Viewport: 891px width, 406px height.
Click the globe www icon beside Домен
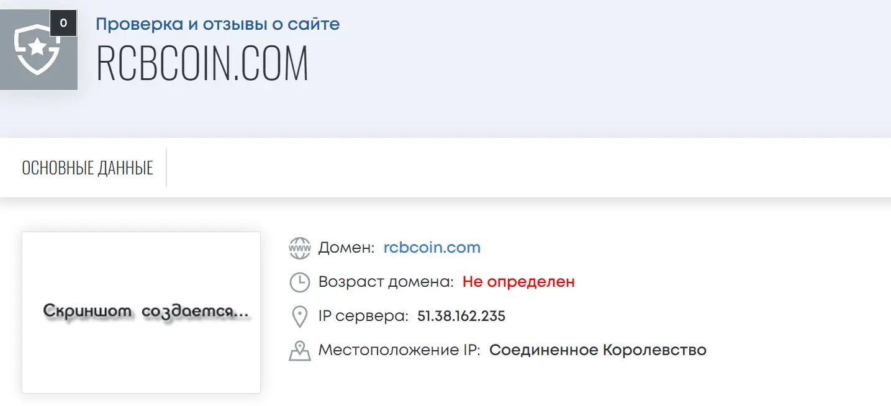pyautogui.click(x=300, y=248)
